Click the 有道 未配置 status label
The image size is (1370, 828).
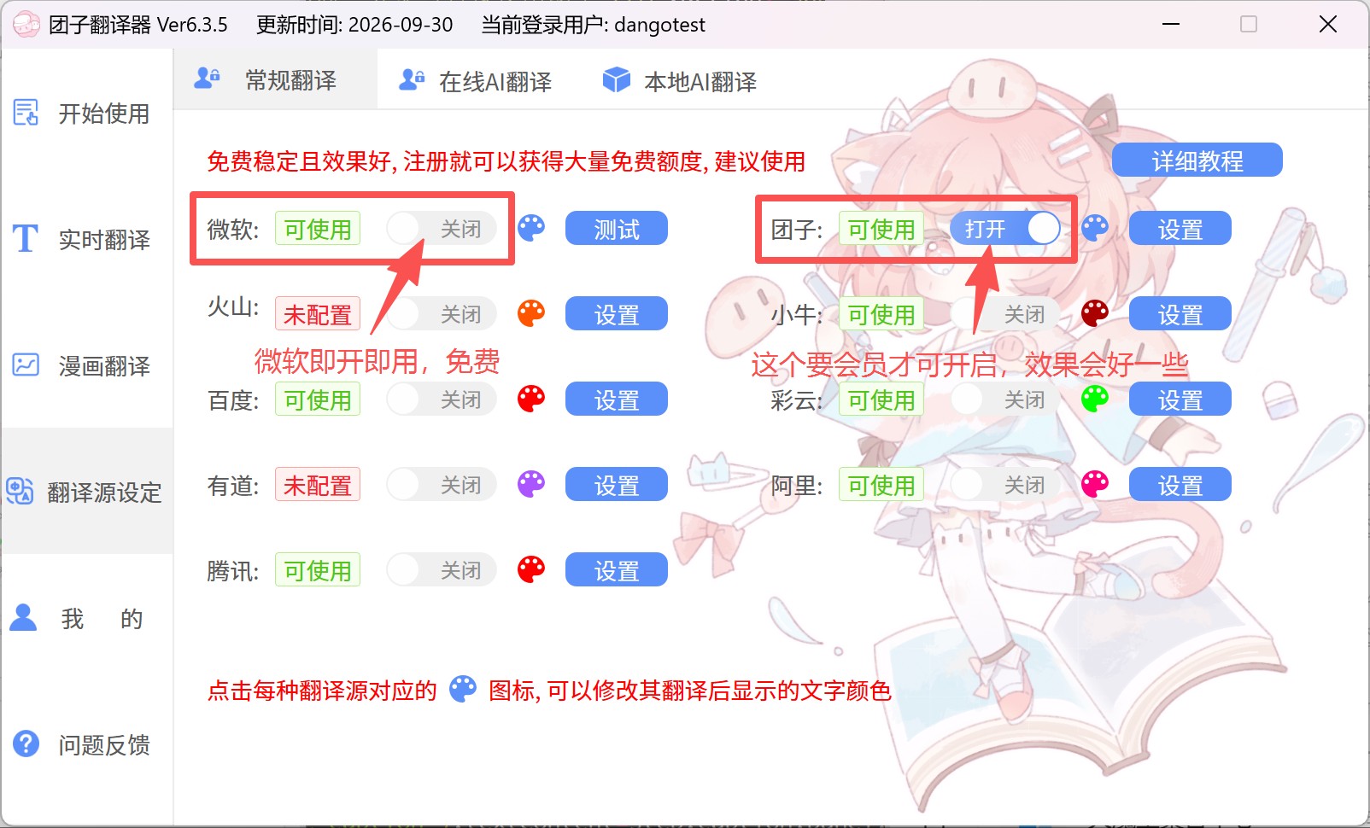318,485
